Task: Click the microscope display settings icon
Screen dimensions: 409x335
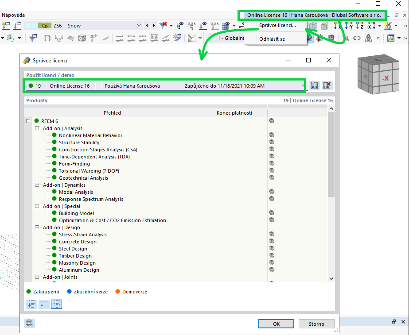Action: 388,26
